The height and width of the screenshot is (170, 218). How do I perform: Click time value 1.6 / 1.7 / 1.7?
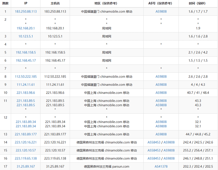[198, 12]
